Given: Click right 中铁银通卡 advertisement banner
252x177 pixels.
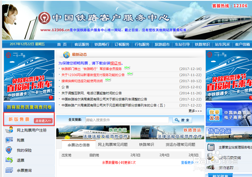Looking at the screenshot, I should 229,75.
